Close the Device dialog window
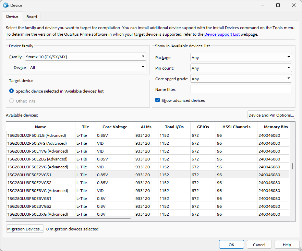 [x=294, y=5]
